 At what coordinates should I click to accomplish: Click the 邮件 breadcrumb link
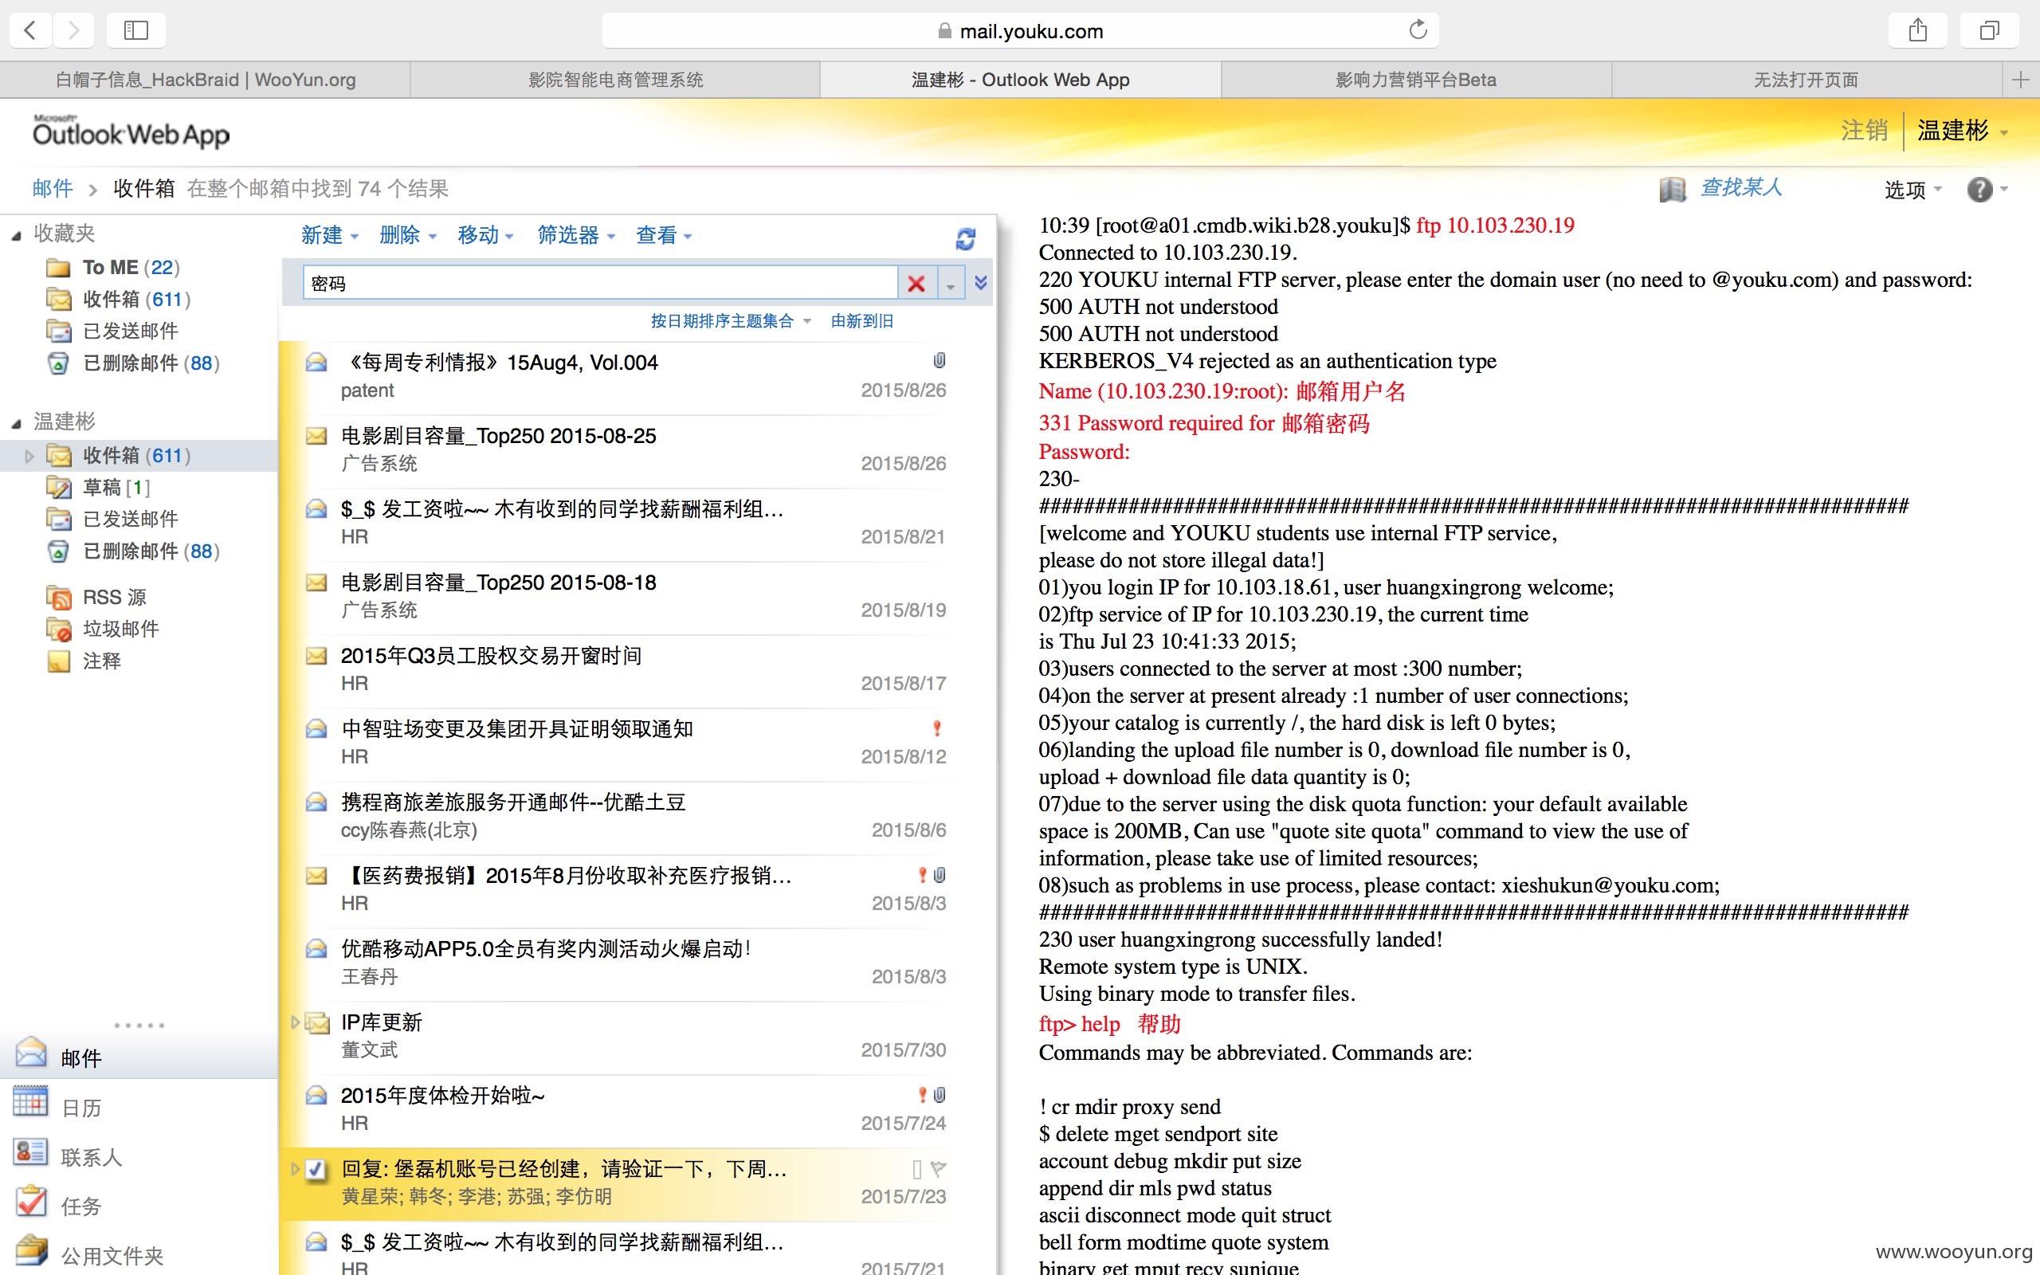pos(53,188)
